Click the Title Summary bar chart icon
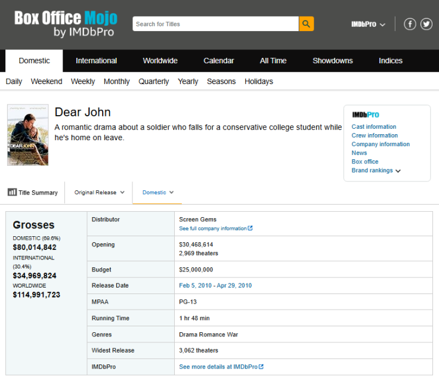The image size is (439, 377). [12, 192]
